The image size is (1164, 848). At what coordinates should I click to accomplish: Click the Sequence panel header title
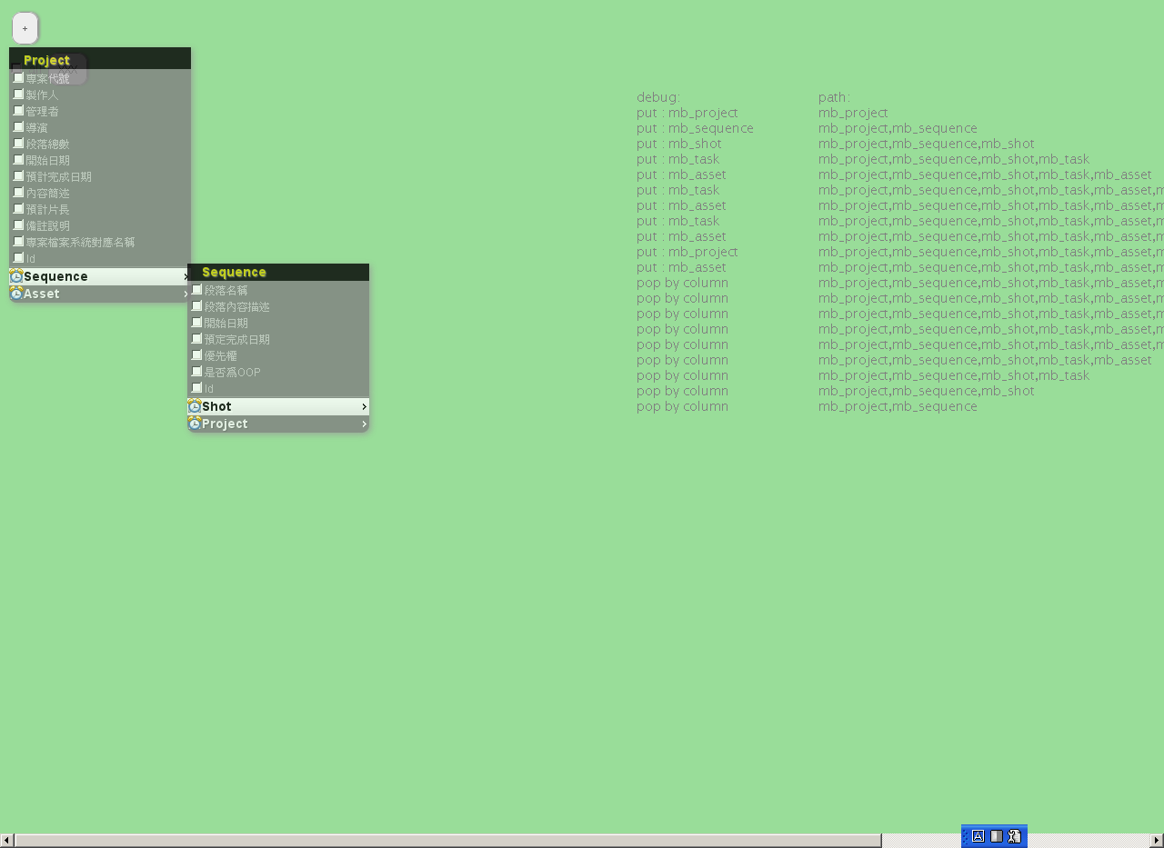[234, 272]
